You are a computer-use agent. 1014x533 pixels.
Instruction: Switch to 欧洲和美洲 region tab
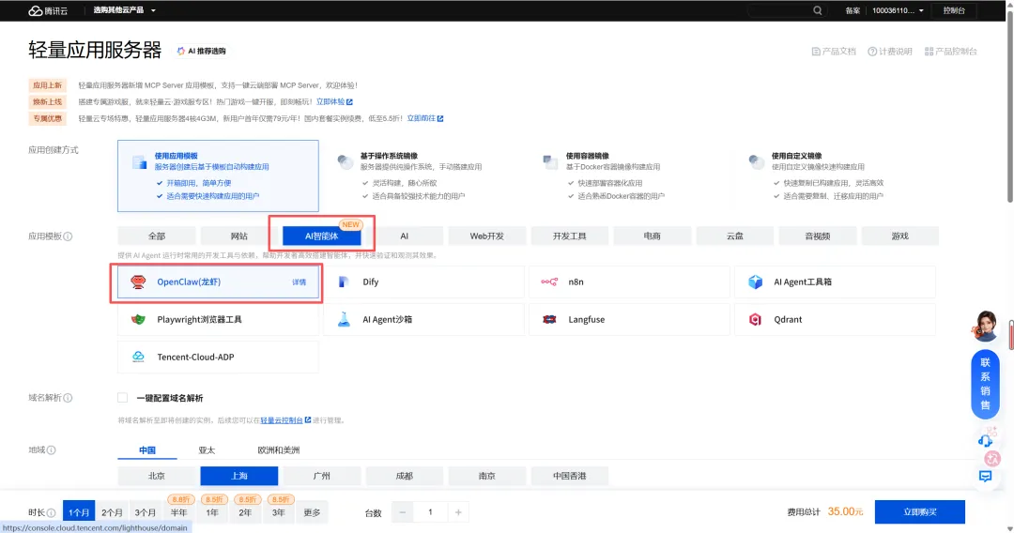[279, 450]
